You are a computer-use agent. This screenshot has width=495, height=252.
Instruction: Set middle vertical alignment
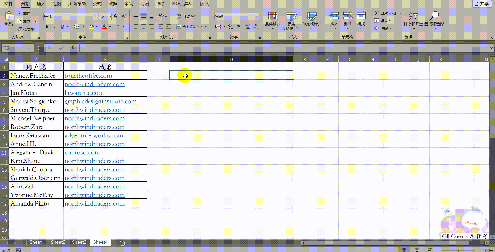coord(143,16)
